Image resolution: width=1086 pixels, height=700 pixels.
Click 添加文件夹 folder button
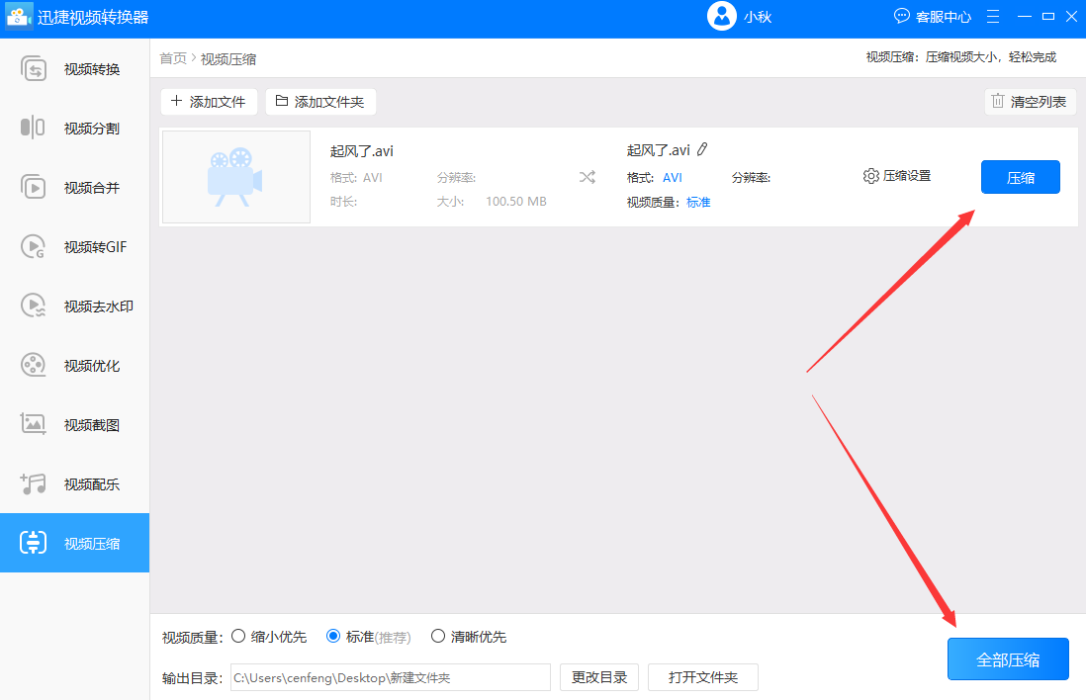[320, 102]
